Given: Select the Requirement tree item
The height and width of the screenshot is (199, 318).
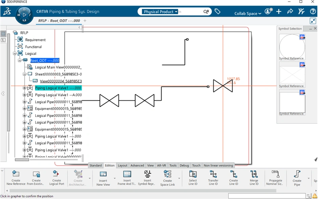Looking at the screenshot, I should click(x=35, y=40).
